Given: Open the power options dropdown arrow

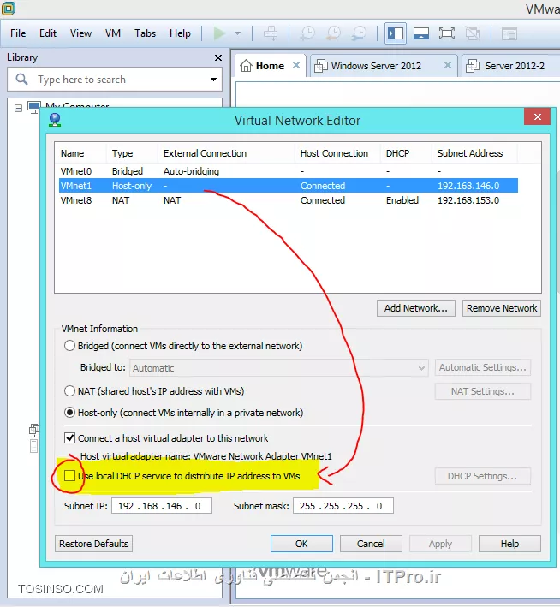Looking at the screenshot, I should [x=238, y=33].
